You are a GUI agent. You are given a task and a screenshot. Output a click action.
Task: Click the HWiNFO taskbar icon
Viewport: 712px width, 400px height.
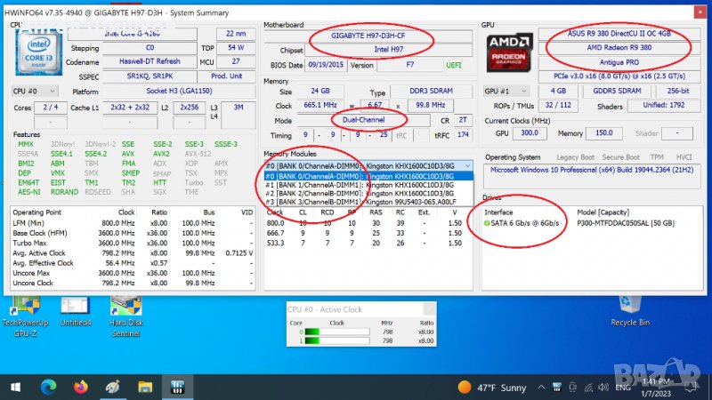pos(177,387)
